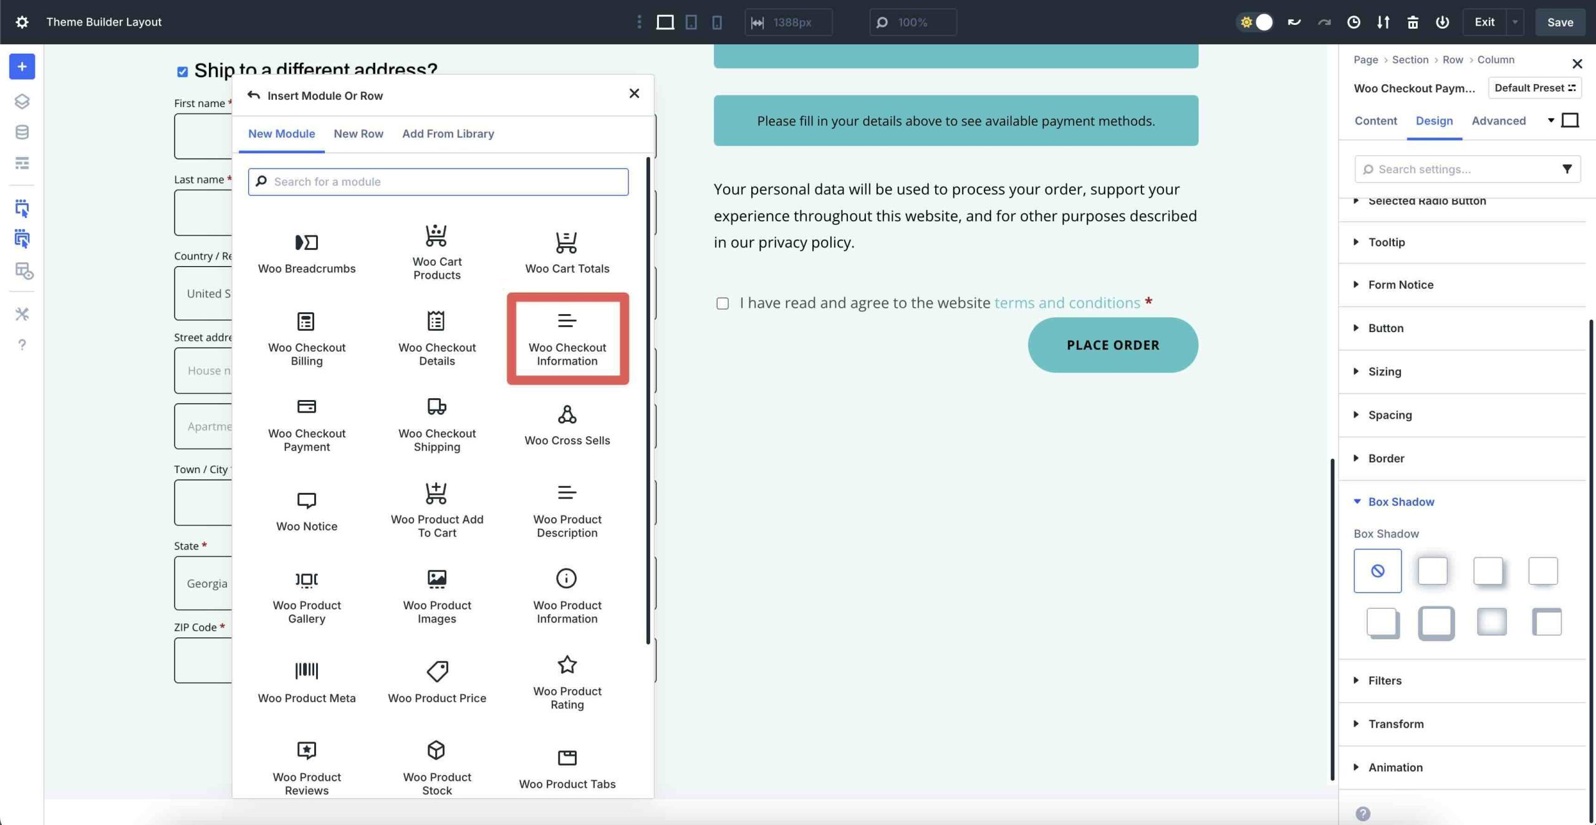Image resolution: width=1596 pixels, height=825 pixels.
Task: Click the help question mark in the left sidebar
Action: click(x=22, y=345)
